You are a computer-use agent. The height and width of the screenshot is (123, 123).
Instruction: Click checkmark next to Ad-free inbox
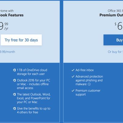[x=73, y=70]
